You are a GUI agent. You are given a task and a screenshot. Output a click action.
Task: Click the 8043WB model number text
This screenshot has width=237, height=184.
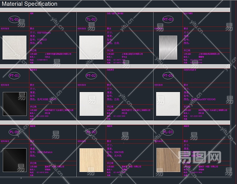119,152
